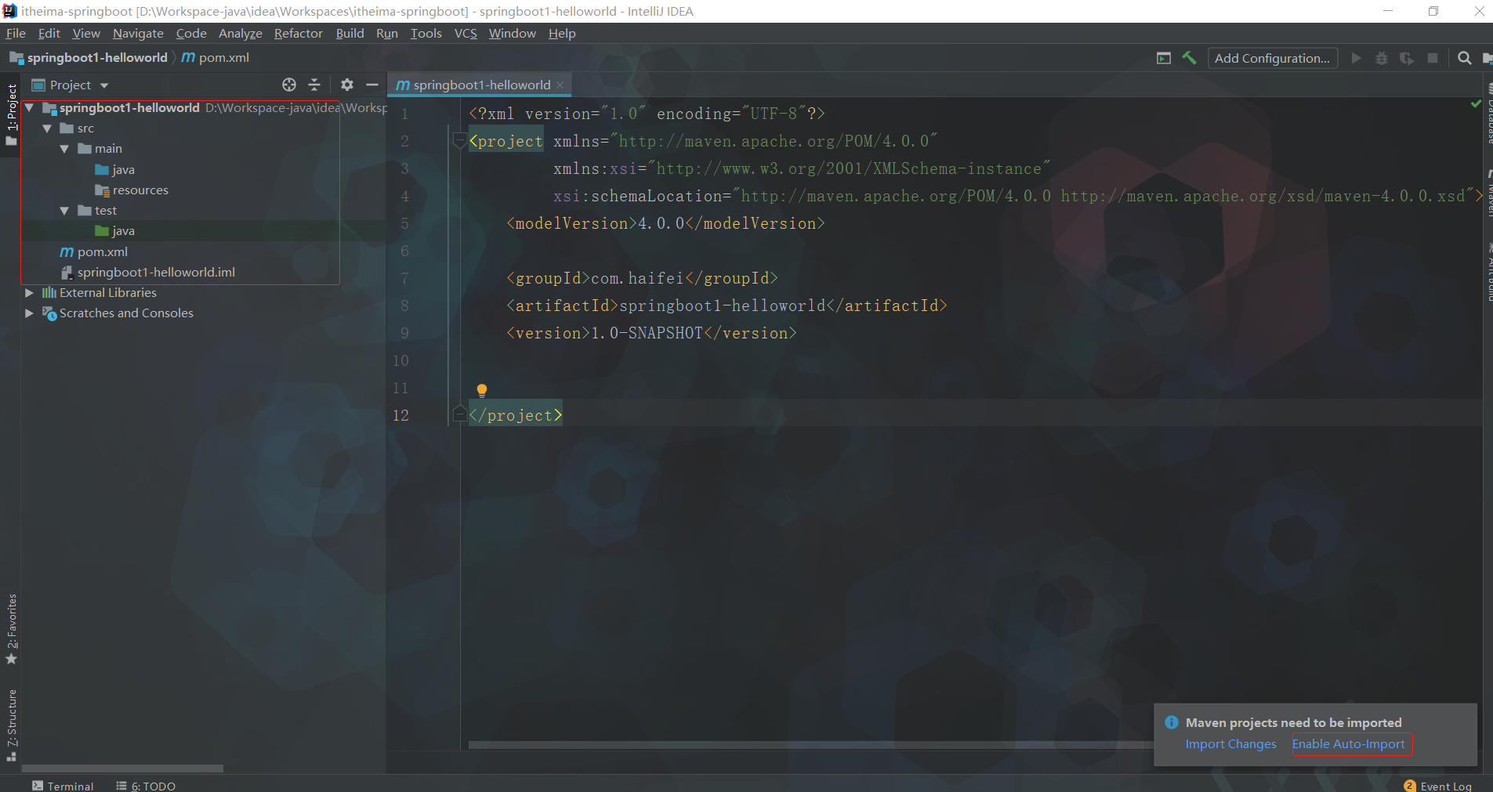Close the springboot1-helloworld editor tab
The height and width of the screenshot is (792, 1493).
pos(560,85)
